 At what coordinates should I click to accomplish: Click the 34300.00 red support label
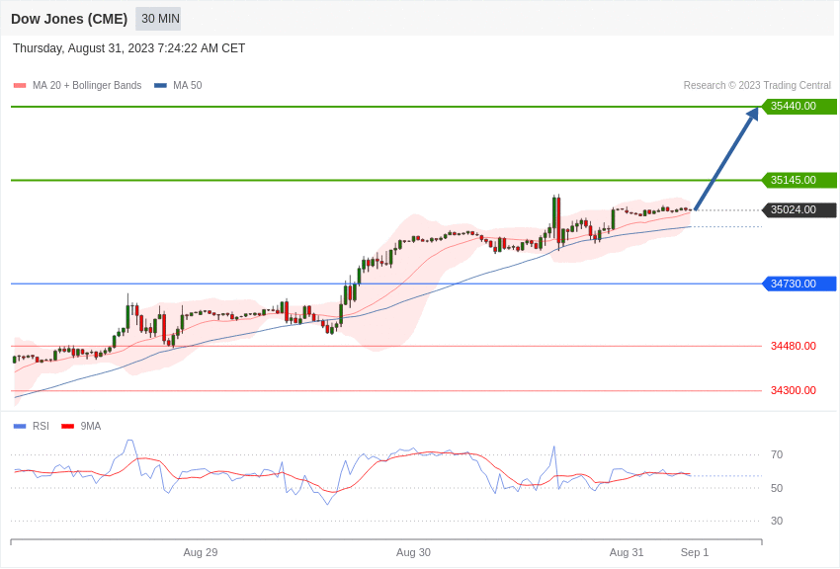pos(794,390)
